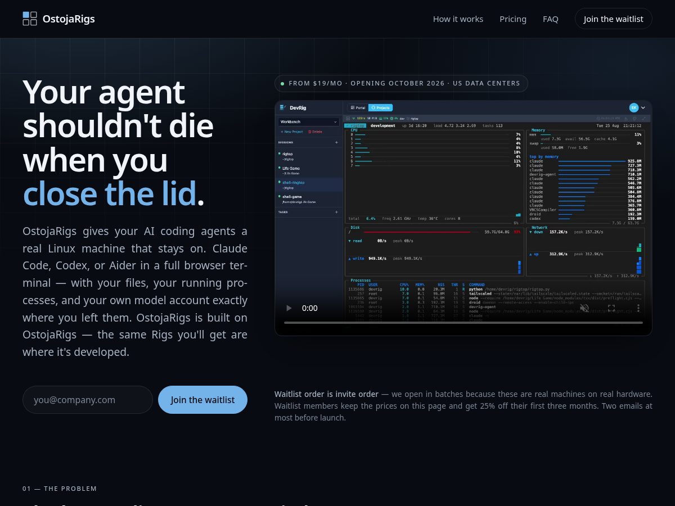The height and width of the screenshot is (506, 675).
Task: Open the video's three-dot more options menu
Action: pos(638,308)
